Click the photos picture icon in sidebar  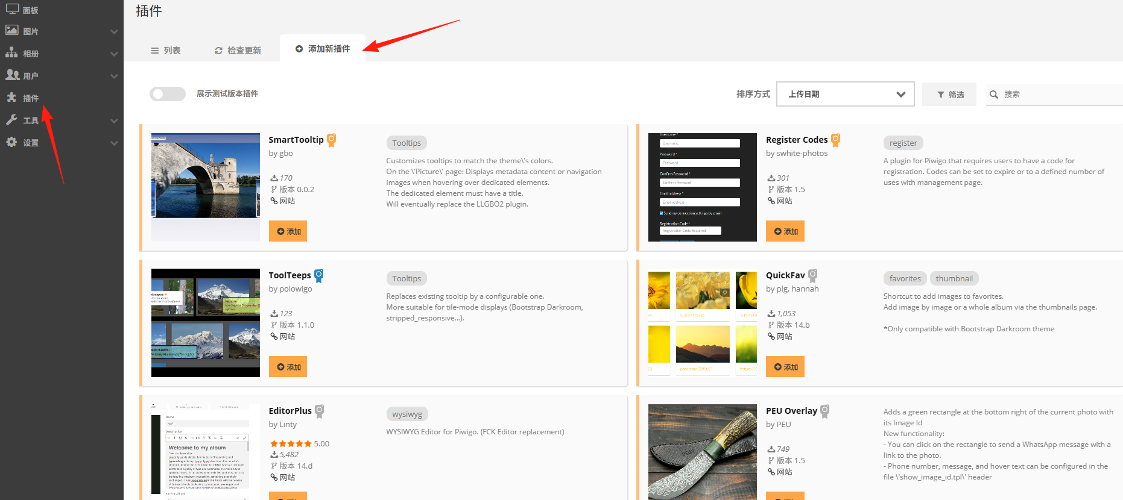click(x=12, y=30)
